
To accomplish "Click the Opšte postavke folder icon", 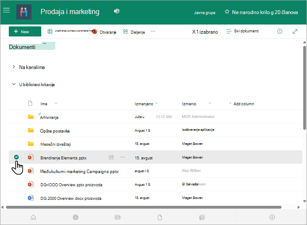I will (31, 130).
